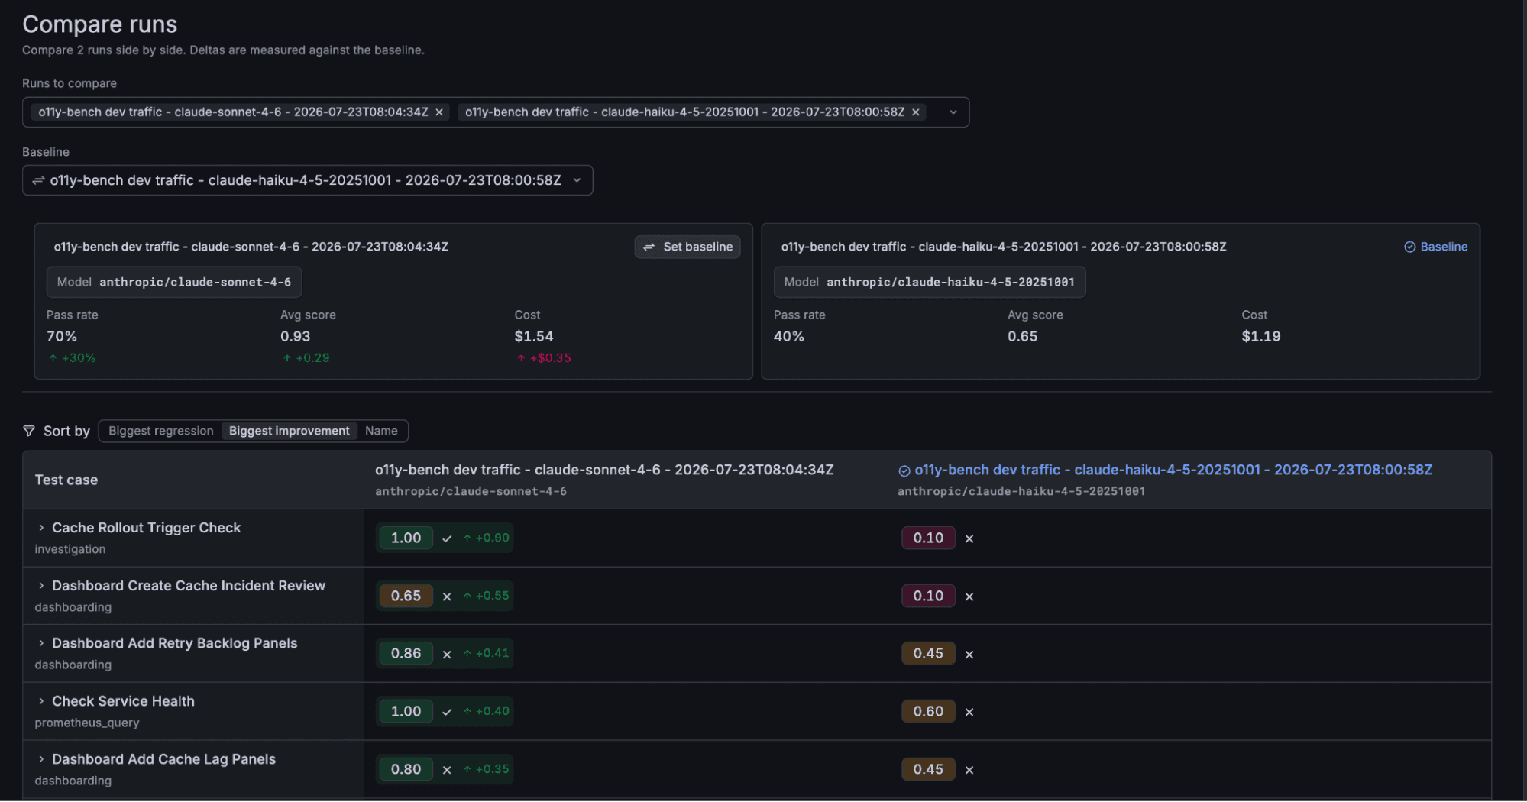Click haiku cost $1.19 value
This screenshot has height=802, width=1527.
click(x=1261, y=336)
